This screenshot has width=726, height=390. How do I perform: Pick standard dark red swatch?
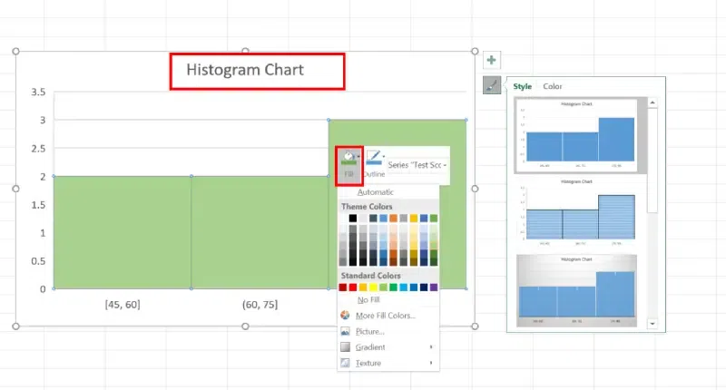coord(343,288)
